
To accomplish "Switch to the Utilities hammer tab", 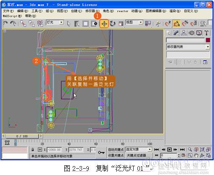I will tap(206, 33).
